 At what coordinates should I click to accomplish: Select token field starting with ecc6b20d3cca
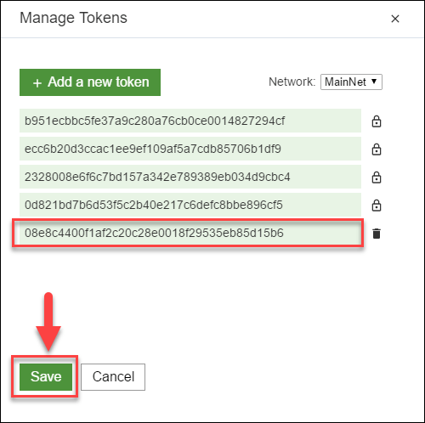[190, 149]
